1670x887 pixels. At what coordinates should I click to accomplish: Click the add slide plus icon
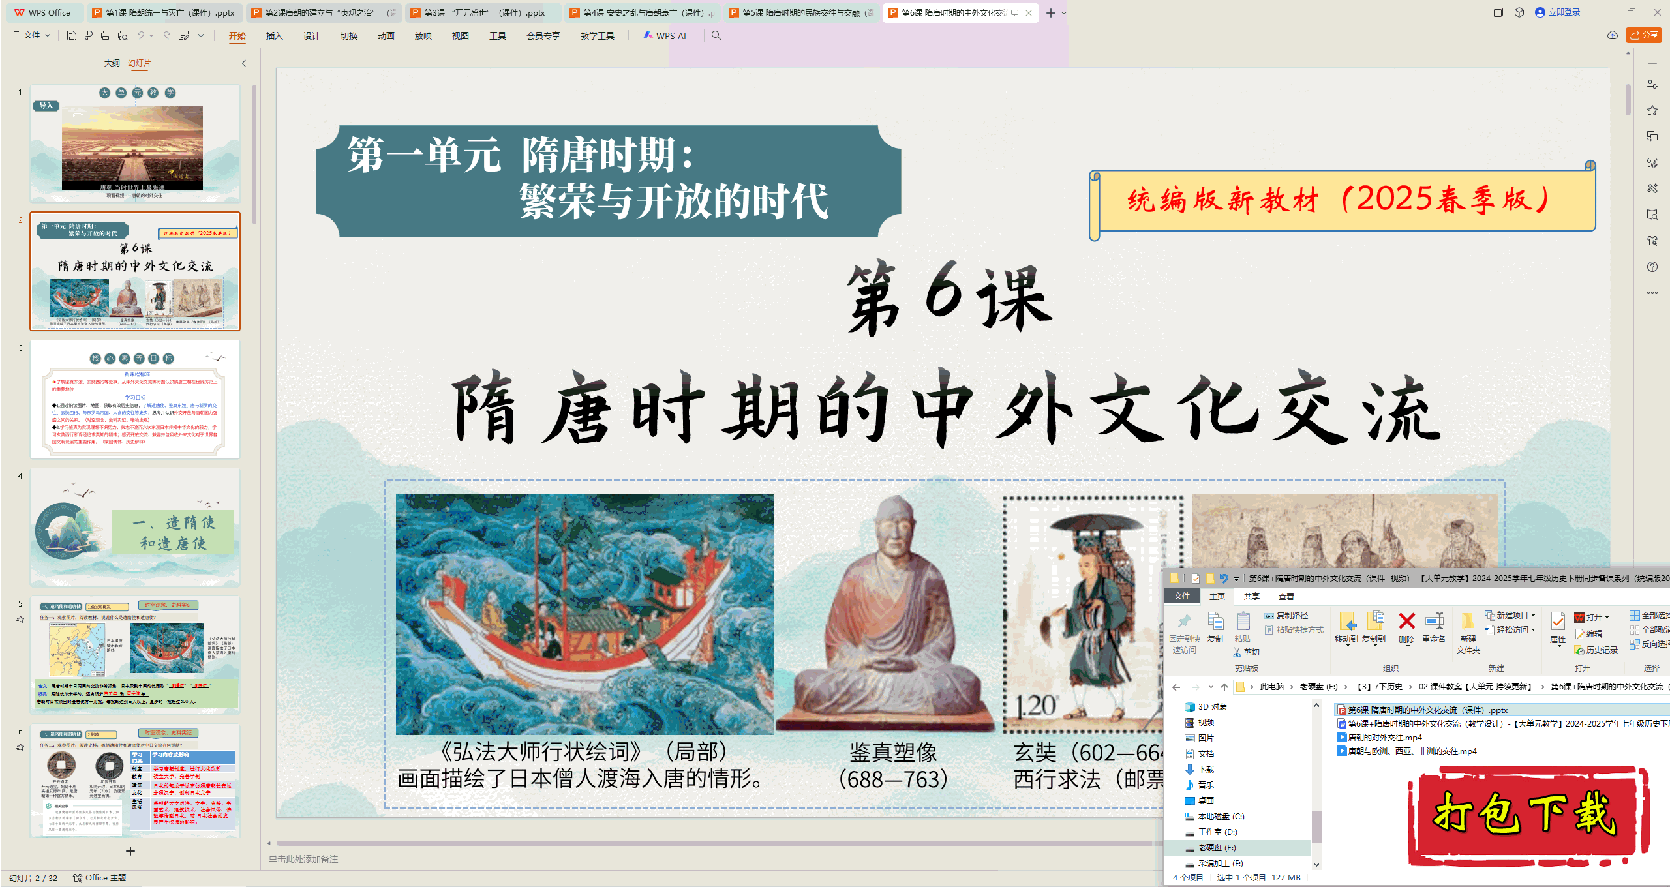coord(130,851)
